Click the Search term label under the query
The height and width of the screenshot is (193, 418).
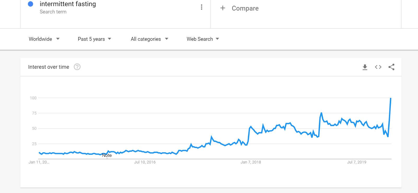pos(53,12)
